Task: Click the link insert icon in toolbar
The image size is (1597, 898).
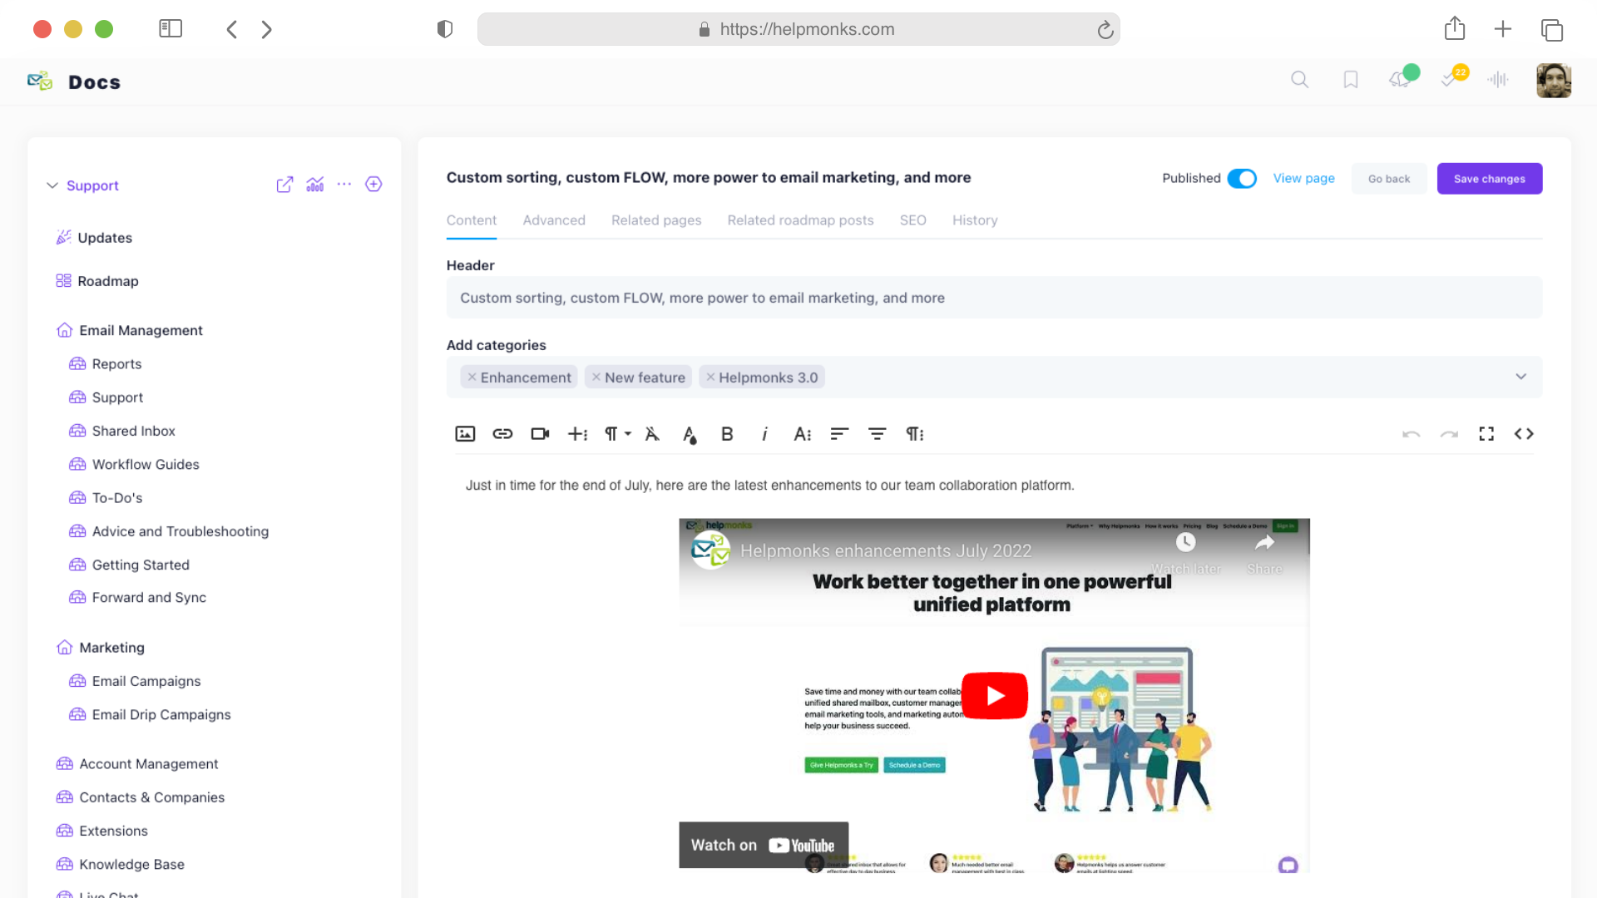Action: pos(502,433)
